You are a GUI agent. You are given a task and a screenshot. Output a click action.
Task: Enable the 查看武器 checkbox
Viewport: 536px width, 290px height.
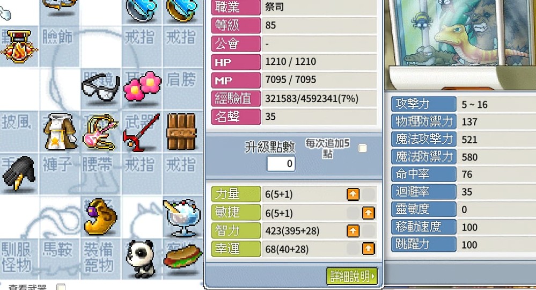tap(61, 288)
